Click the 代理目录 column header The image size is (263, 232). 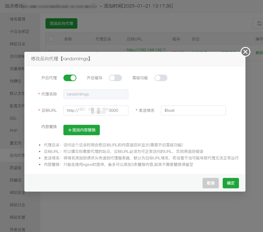[103, 39]
